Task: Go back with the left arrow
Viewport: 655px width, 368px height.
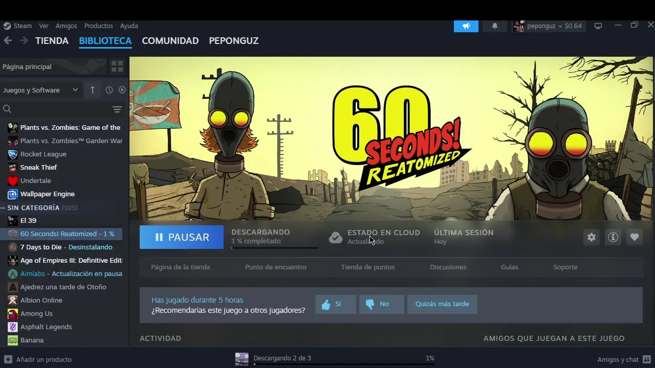Action: coord(8,40)
